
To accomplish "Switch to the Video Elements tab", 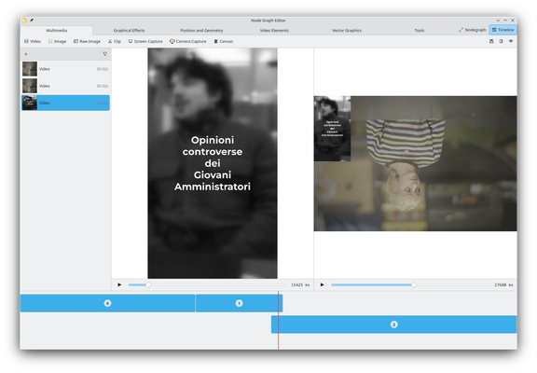I will pos(274,31).
